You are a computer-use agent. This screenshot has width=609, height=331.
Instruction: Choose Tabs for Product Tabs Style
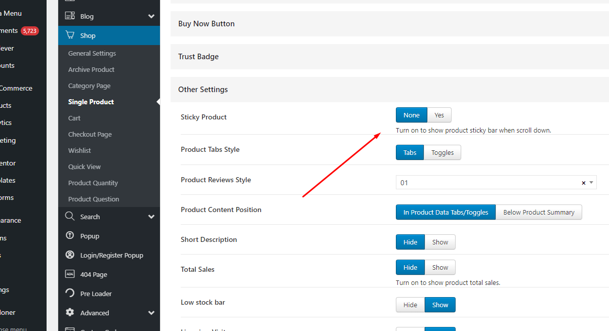[410, 152]
